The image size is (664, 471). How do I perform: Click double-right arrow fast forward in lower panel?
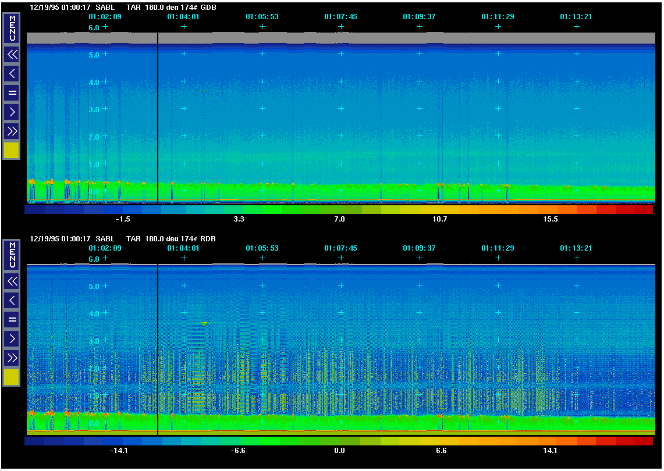pyautogui.click(x=12, y=358)
